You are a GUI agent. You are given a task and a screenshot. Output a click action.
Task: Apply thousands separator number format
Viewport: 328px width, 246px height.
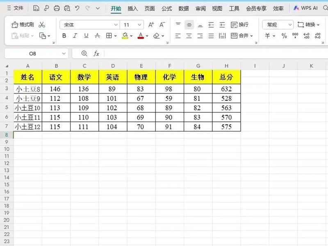tap(295, 36)
